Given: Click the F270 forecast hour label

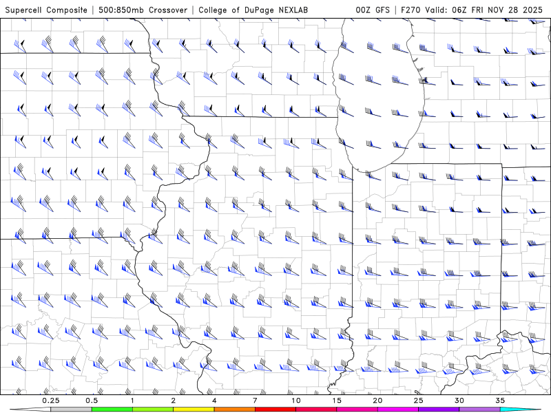Looking at the screenshot, I should tap(410, 10).
